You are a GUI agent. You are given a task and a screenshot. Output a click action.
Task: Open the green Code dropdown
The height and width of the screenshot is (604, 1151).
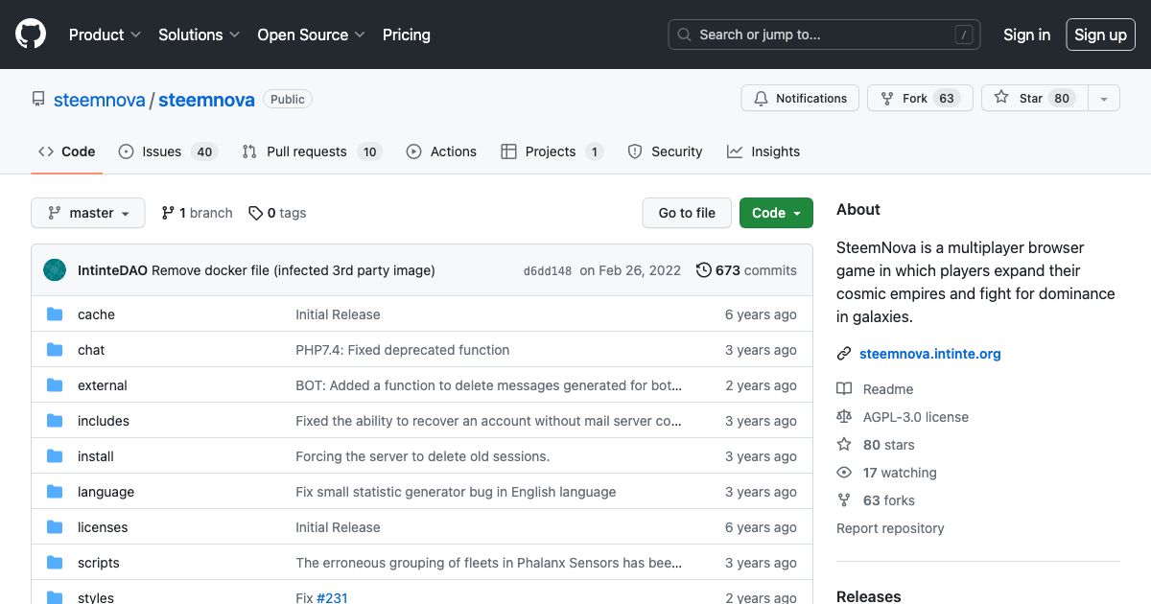point(776,213)
